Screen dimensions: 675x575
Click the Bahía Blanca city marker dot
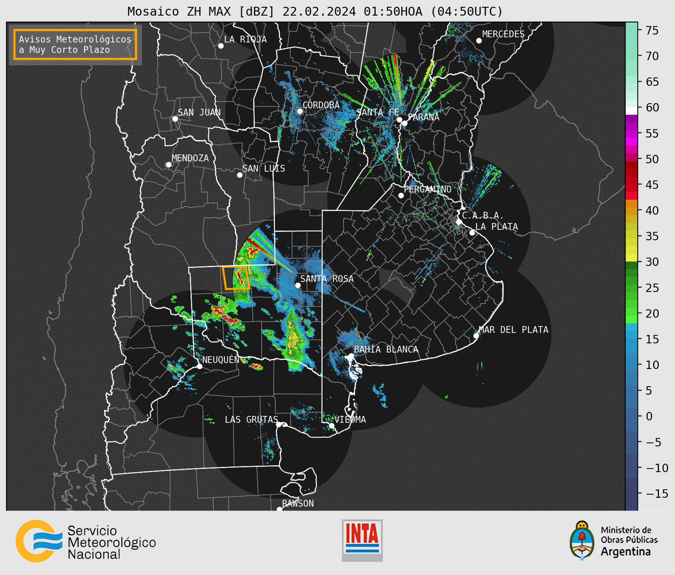[351, 356]
